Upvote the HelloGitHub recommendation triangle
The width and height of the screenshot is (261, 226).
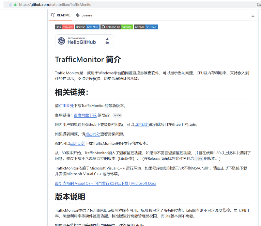[108, 39]
